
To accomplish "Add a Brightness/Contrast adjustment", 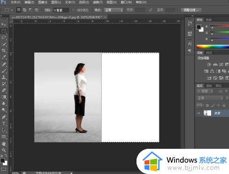I will [209, 65].
